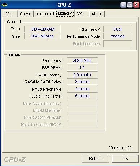Screen dimensions: 140x166
Task: Click the Frequency label
Action: coord(52,61)
